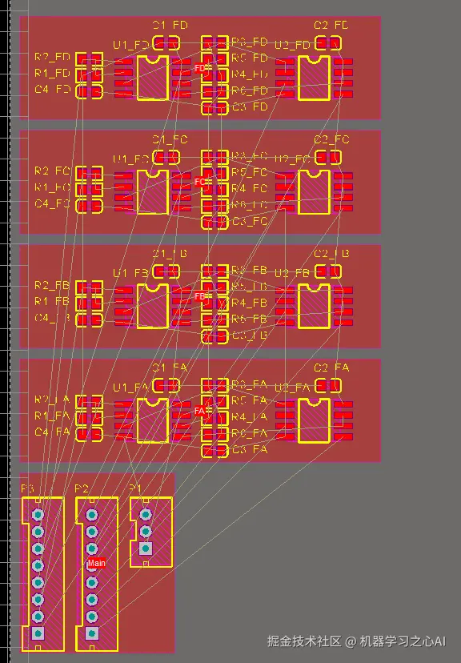
Task: Select the R2_FB resistor footprint
Action: click(x=89, y=287)
